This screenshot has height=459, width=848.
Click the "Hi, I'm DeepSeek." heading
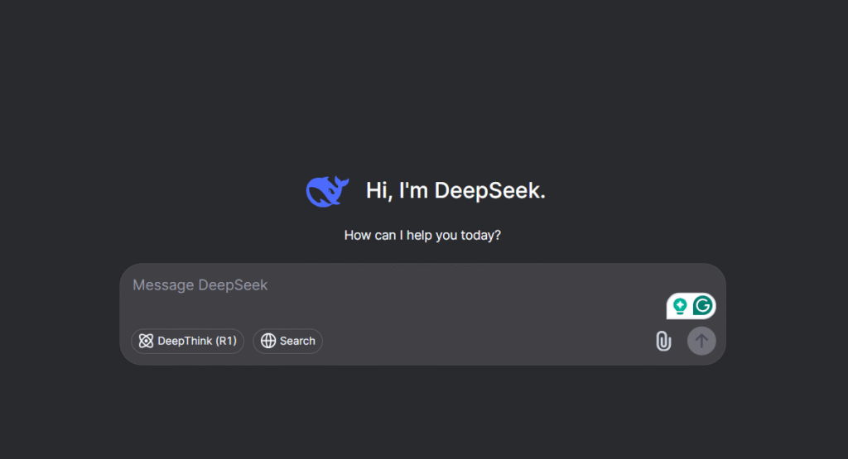tap(455, 190)
